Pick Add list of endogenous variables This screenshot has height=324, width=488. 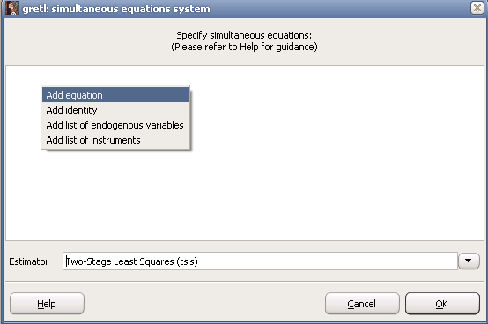115,125
